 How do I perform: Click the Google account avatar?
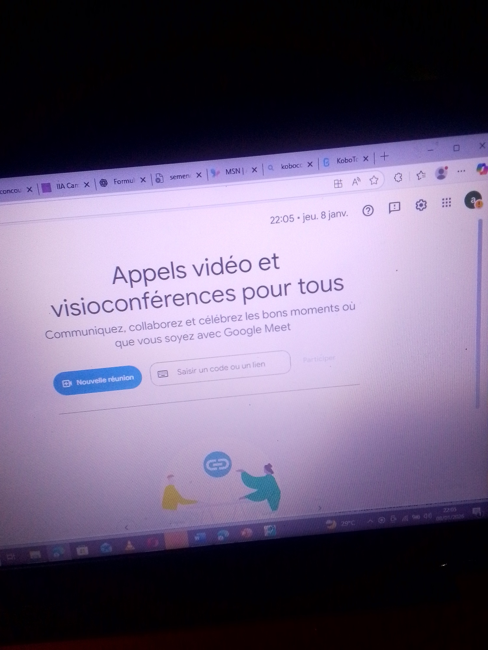tap(473, 200)
